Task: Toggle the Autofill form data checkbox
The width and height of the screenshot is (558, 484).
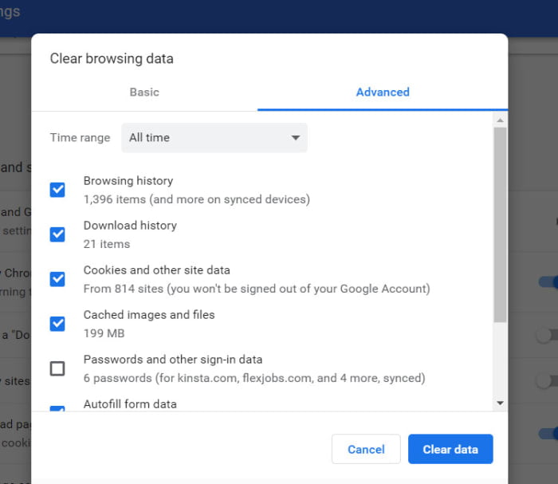Action: coord(57,408)
